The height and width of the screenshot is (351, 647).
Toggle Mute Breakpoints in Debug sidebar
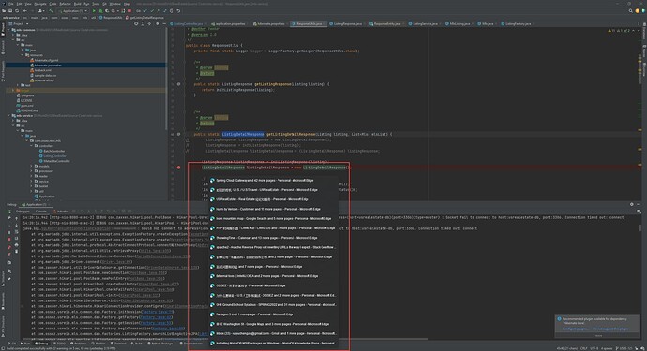9,255
